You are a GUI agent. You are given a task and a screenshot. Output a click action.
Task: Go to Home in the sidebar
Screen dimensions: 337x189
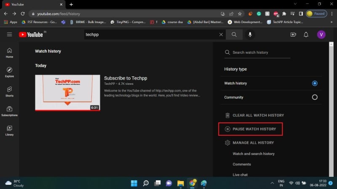point(9,53)
